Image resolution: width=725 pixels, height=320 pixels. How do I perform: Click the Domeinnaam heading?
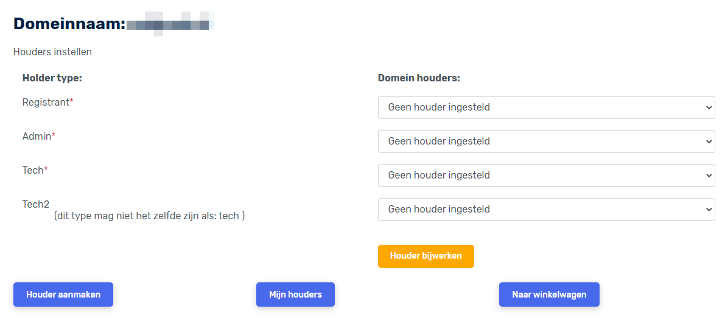(x=69, y=24)
